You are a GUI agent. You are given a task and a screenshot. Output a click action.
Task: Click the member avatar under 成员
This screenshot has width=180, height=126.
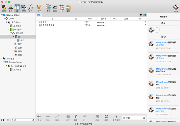tap(151, 30)
